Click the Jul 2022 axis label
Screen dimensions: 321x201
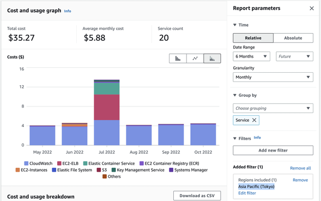tap(107, 152)
